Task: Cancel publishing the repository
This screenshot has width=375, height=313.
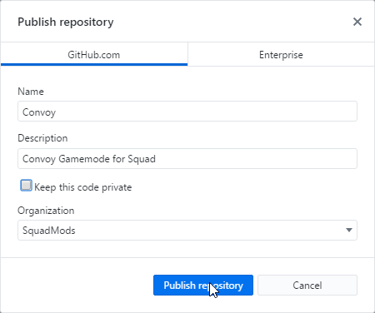Action: pyautogui.click(x=307, y=286)
